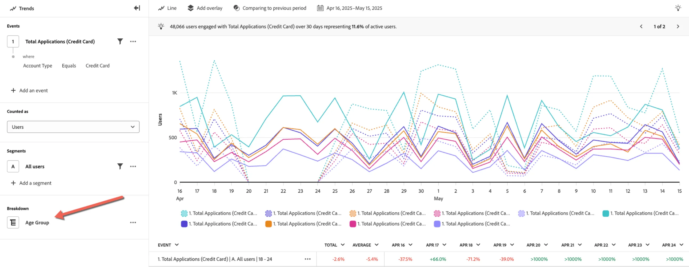This screenshot has width=689, height=267.
Task: Click Add an event
Action: coord(29,91)
